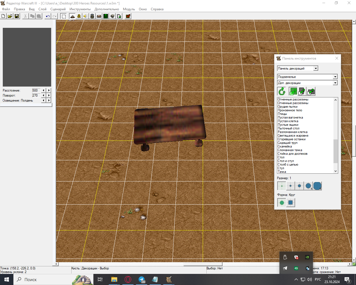
Task: Choose brush size 1 smallest dot
Action: pos(282,186)
